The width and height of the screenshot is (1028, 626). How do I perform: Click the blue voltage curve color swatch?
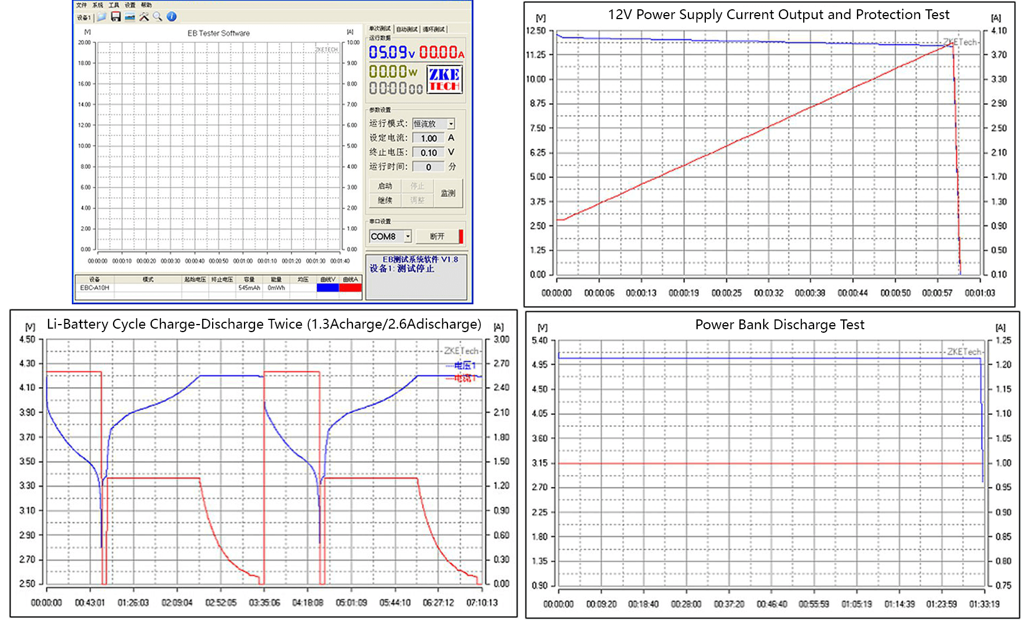point(328,287)
